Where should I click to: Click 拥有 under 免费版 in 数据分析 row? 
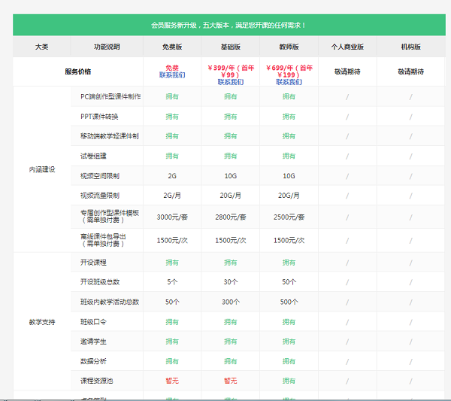pos(172,361)
